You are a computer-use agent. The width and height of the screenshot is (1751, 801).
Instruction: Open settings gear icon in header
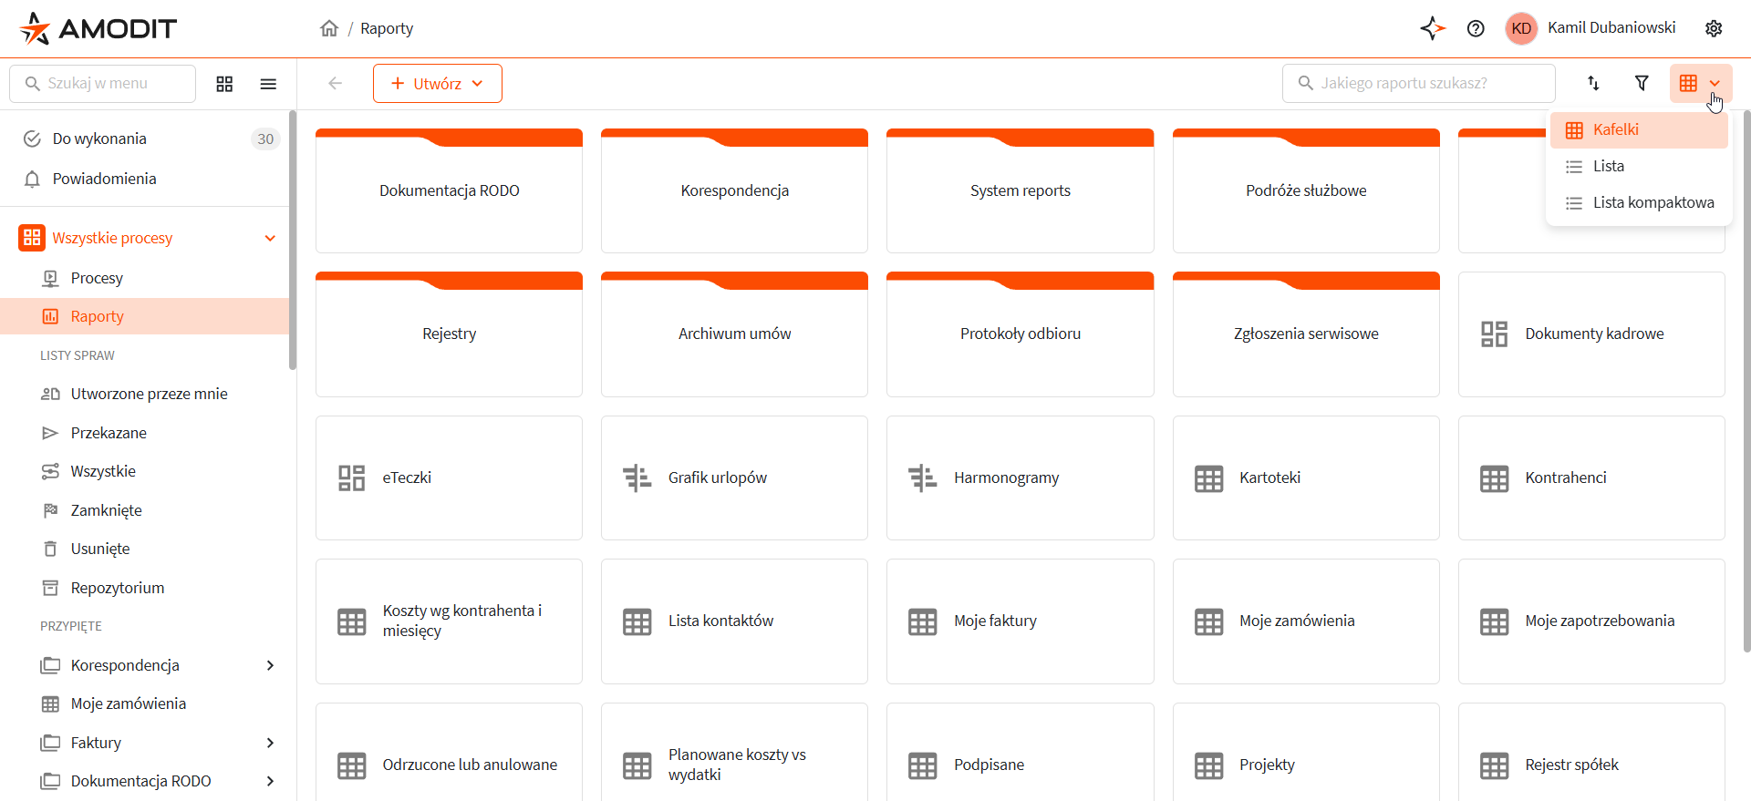(x=1714, y=28)
